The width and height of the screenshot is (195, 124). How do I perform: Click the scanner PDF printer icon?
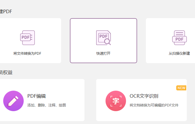pos(179,38)
